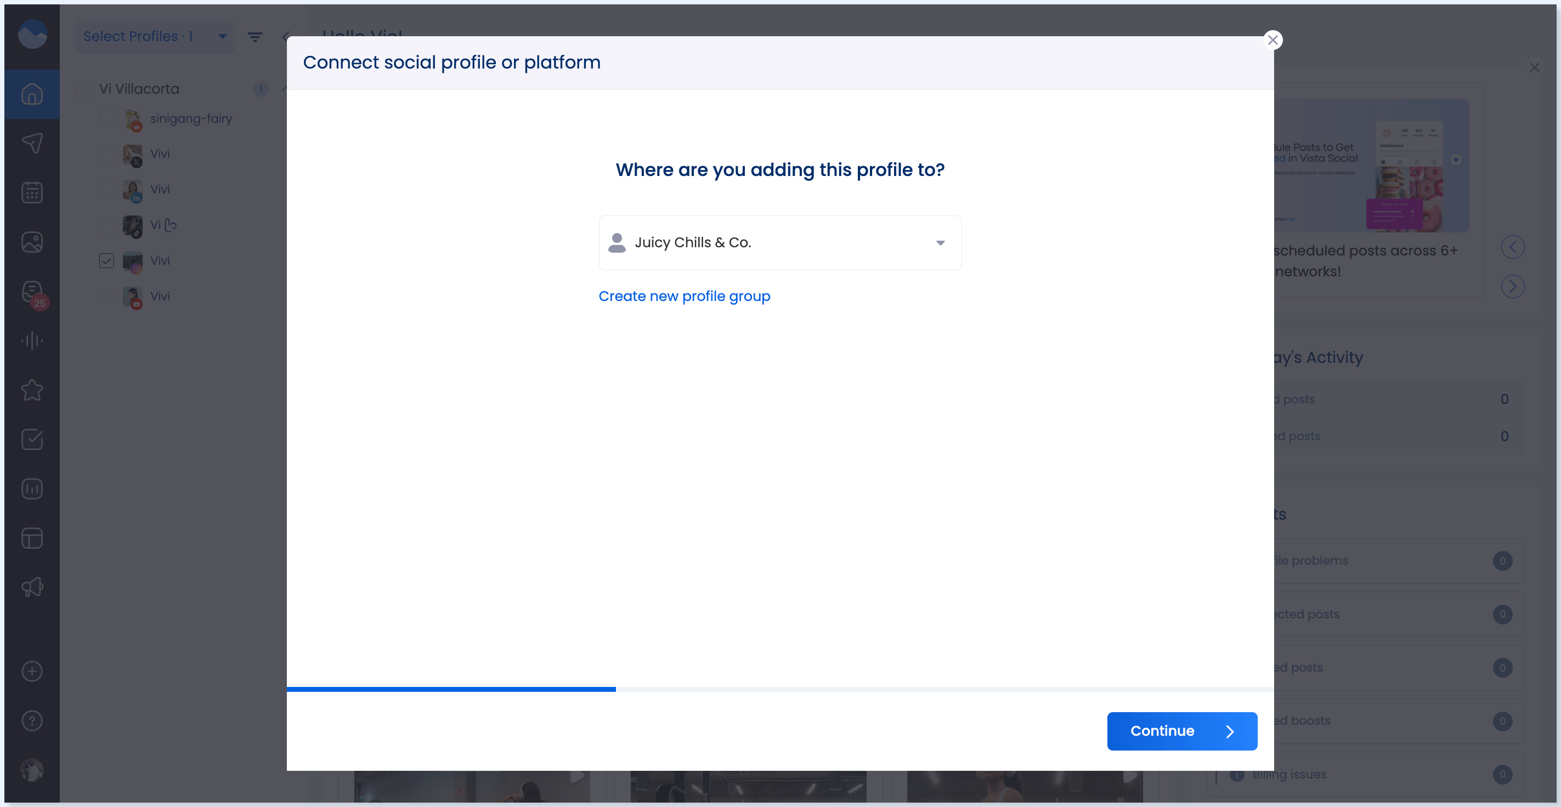Click Create new profile group link
Viewport: 1561px width, 807px height.
point(684,296)
